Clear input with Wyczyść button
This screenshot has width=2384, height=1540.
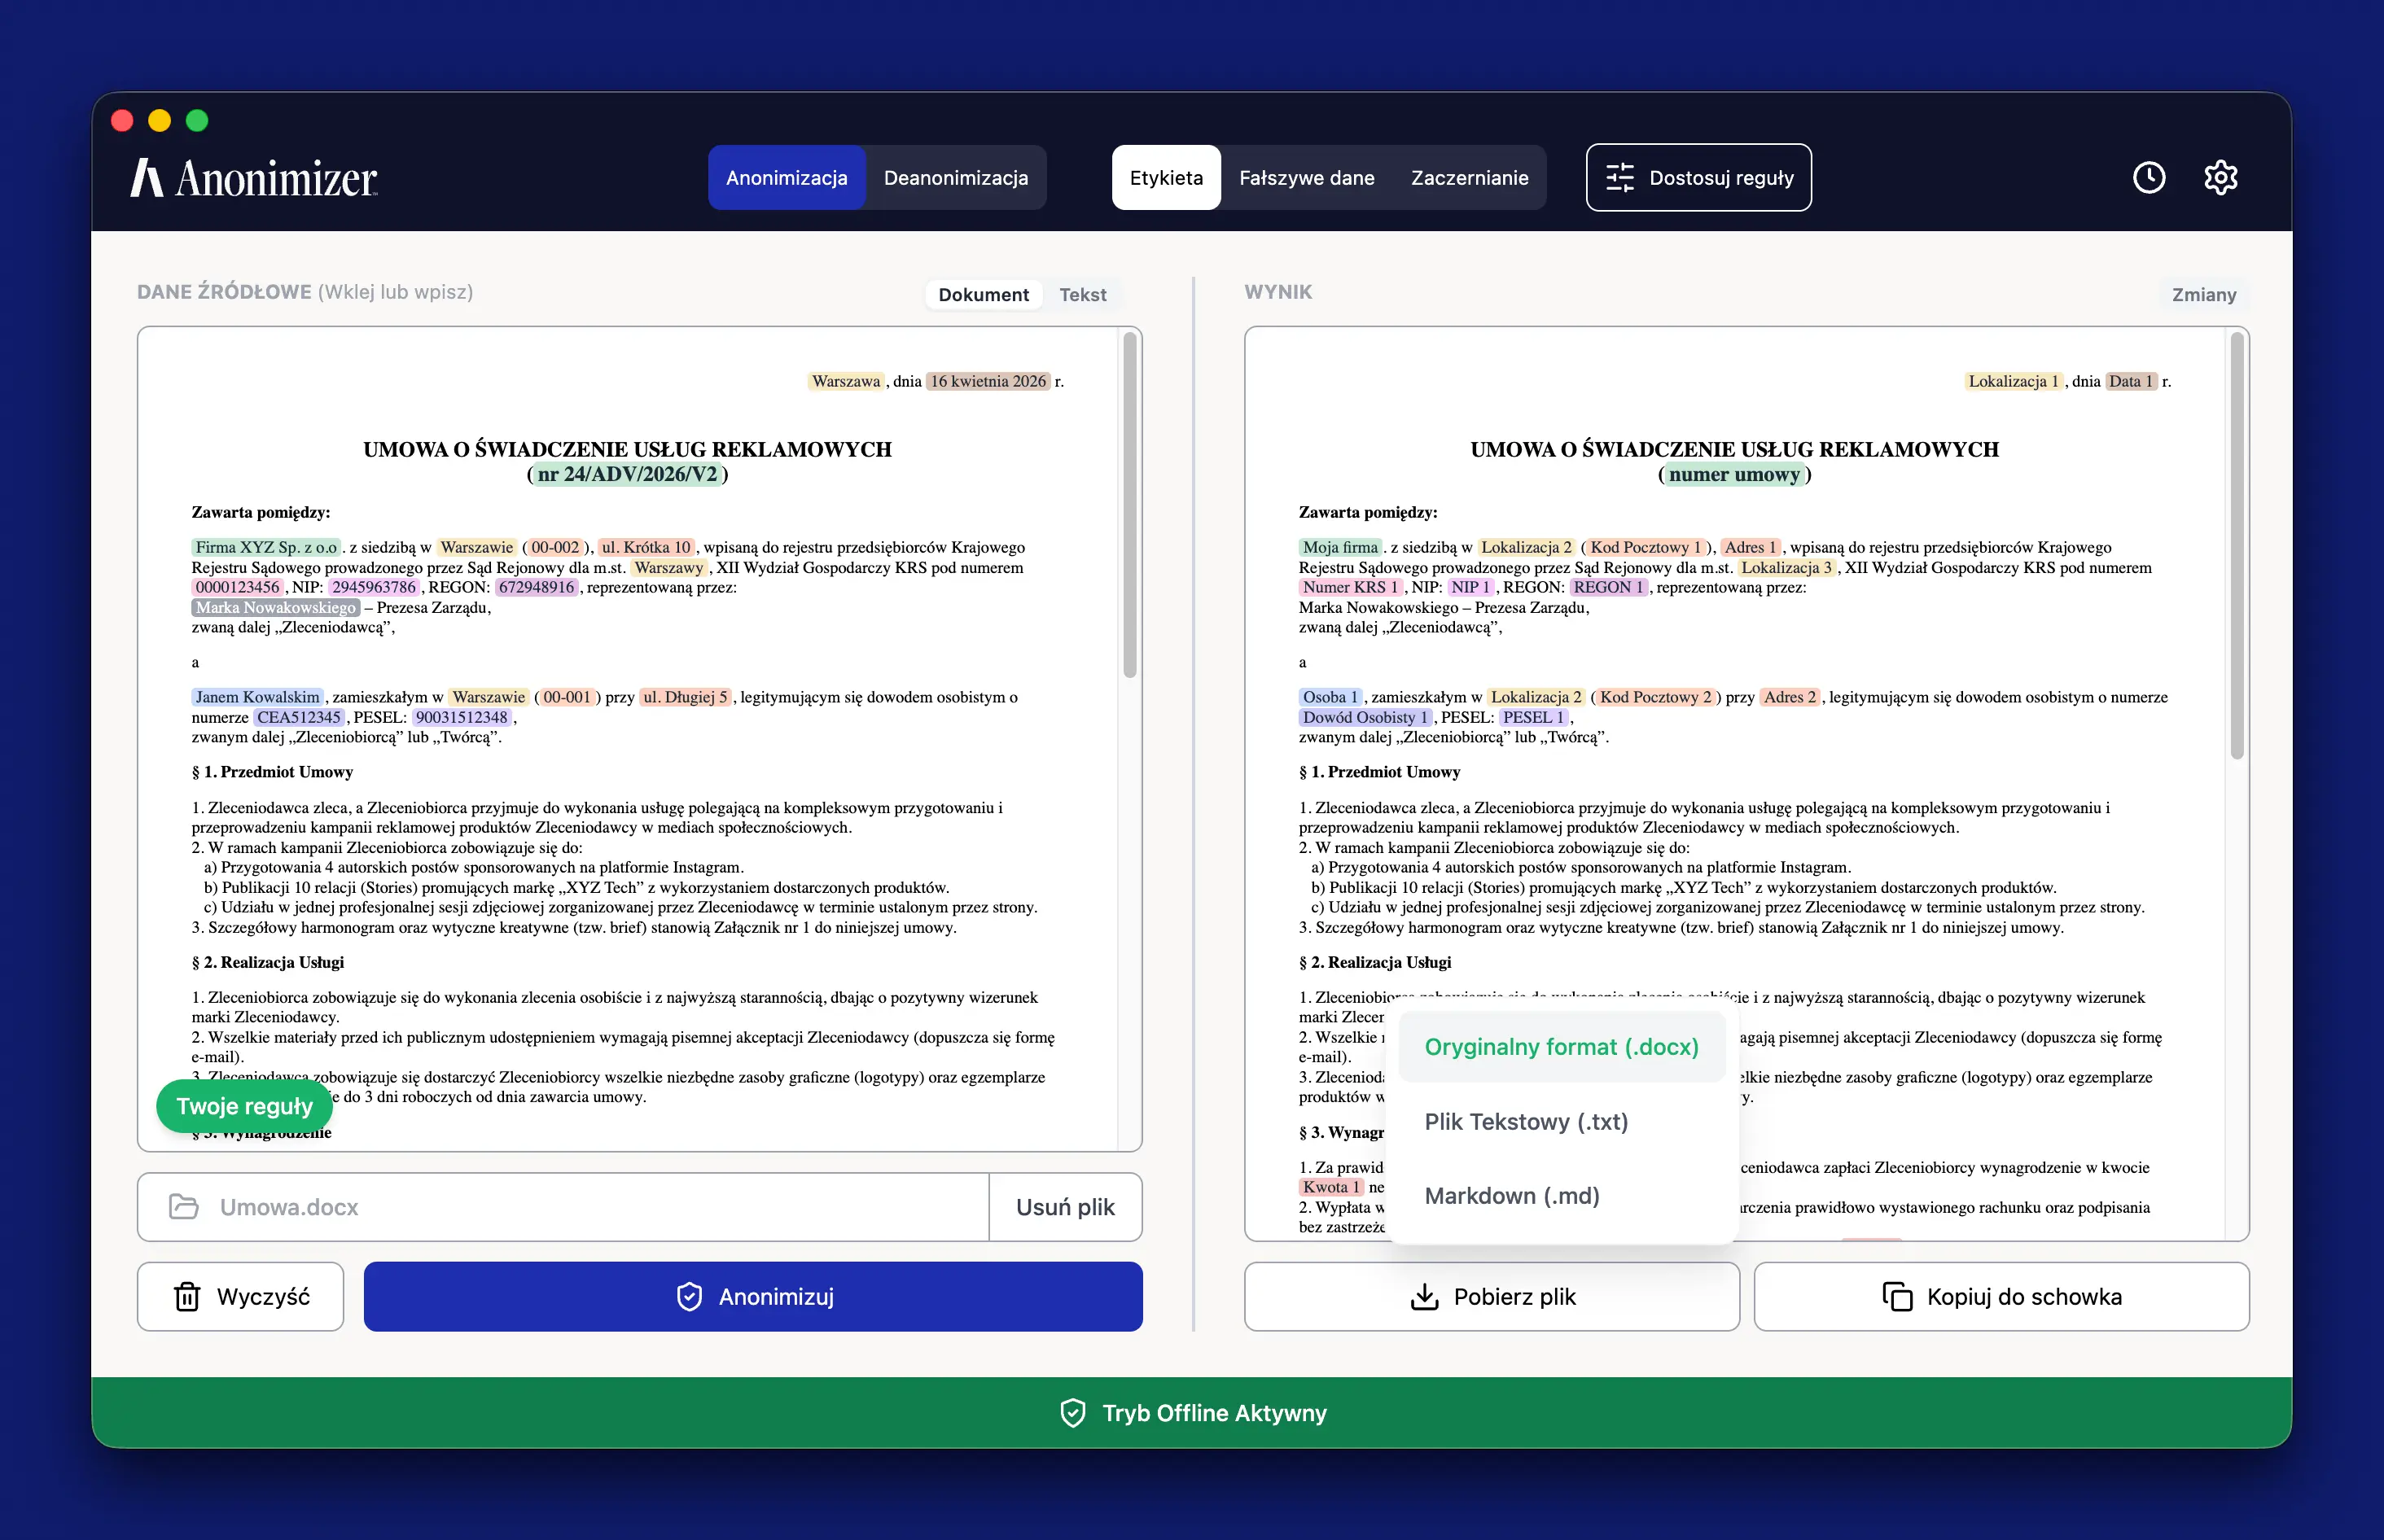[240, 1297]
